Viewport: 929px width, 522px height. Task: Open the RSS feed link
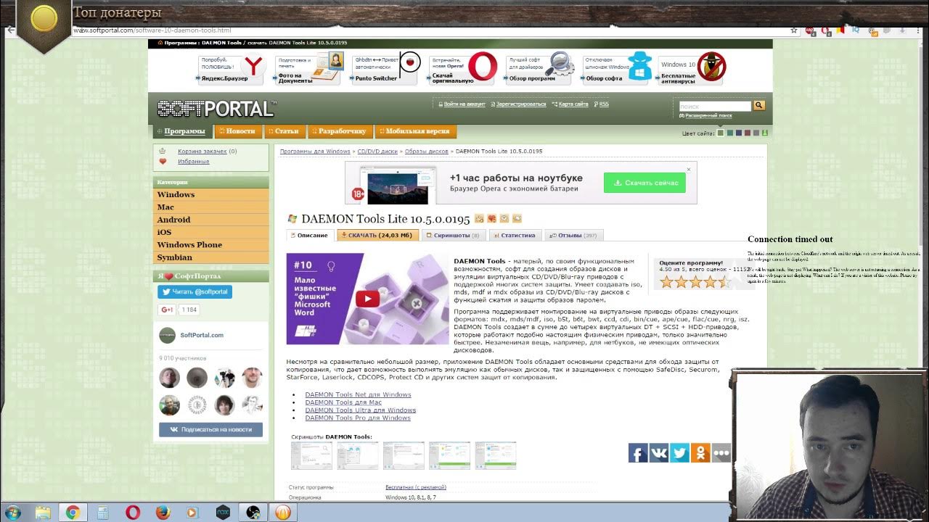(x=603, y=104)
